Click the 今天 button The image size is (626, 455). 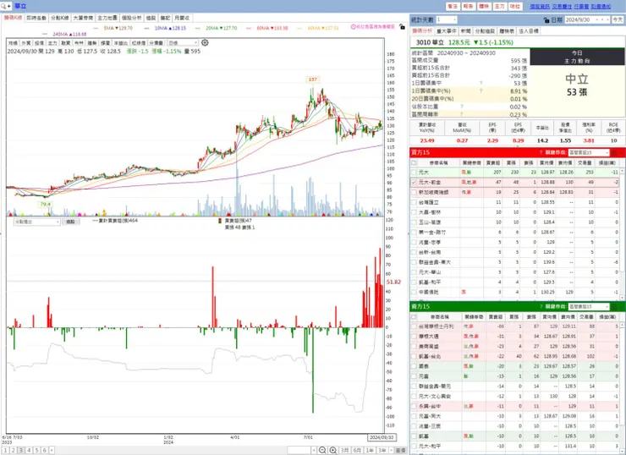click(618, 19)
